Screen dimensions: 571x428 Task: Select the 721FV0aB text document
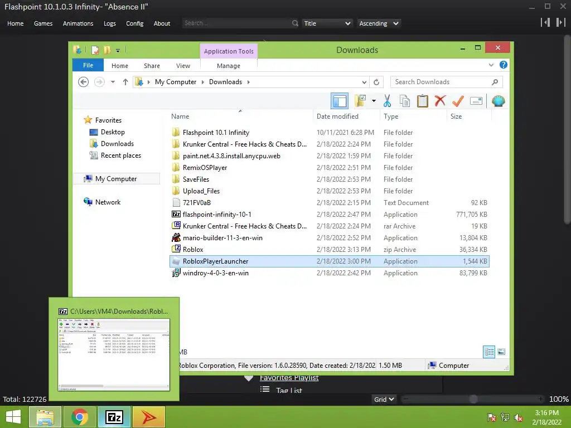(x=197, y=202)
